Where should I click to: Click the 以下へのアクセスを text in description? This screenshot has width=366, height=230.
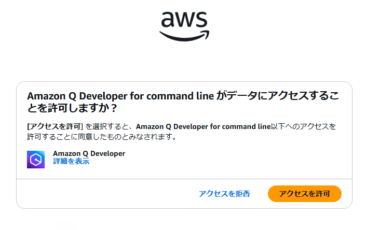tap(303, 126)
